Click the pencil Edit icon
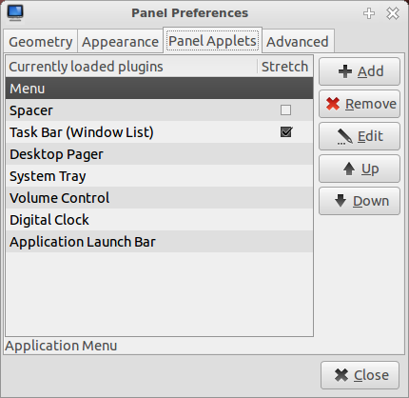 point(345,136)
